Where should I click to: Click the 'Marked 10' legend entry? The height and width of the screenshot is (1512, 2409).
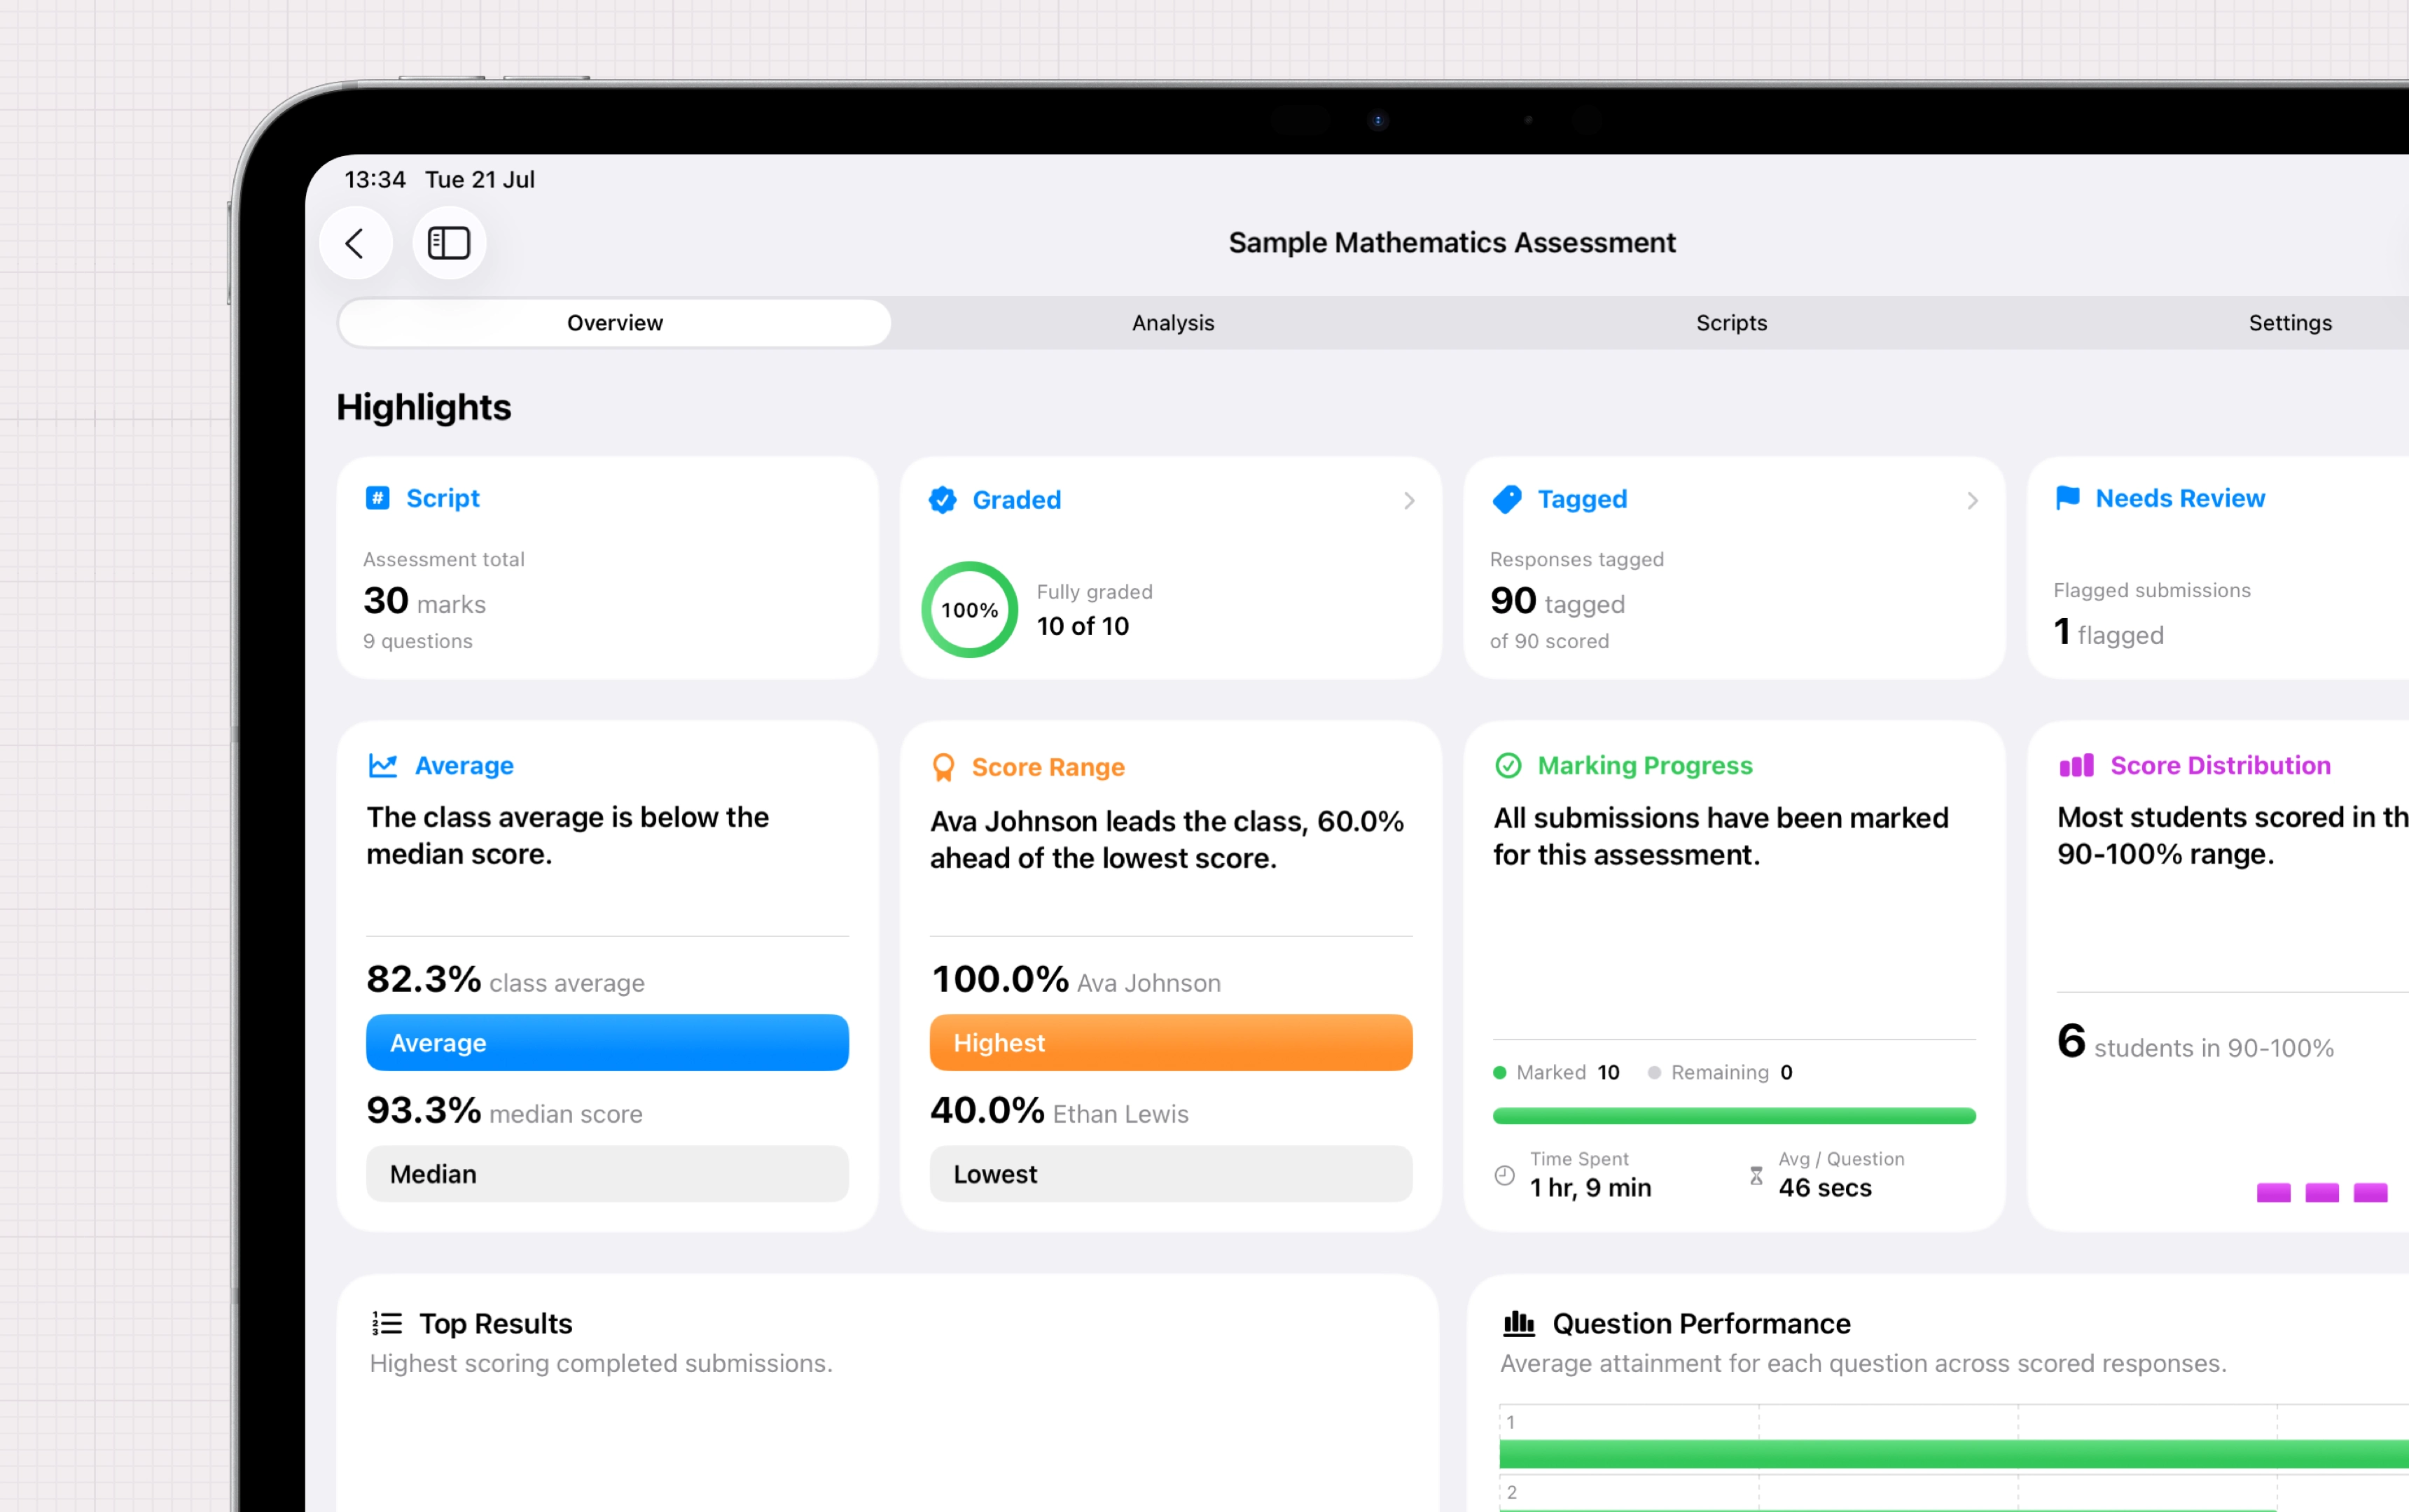(1557, 1073)
